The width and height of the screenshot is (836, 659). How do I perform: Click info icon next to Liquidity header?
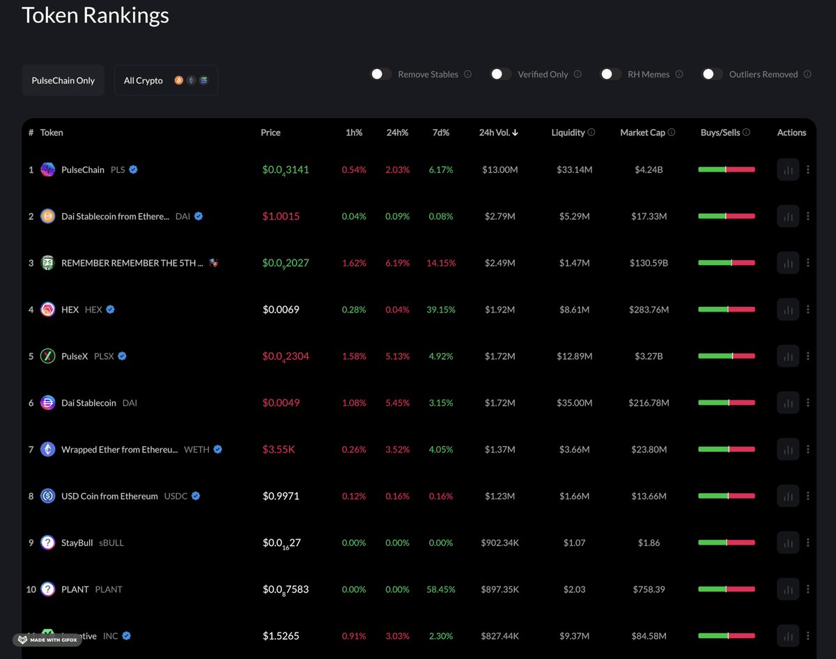pos(591,132)
